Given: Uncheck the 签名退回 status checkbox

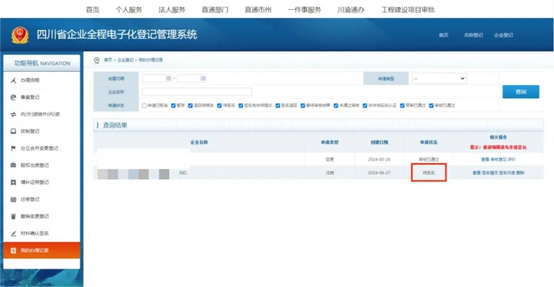Looking at the screenshot, I should (x=278, y=106).
